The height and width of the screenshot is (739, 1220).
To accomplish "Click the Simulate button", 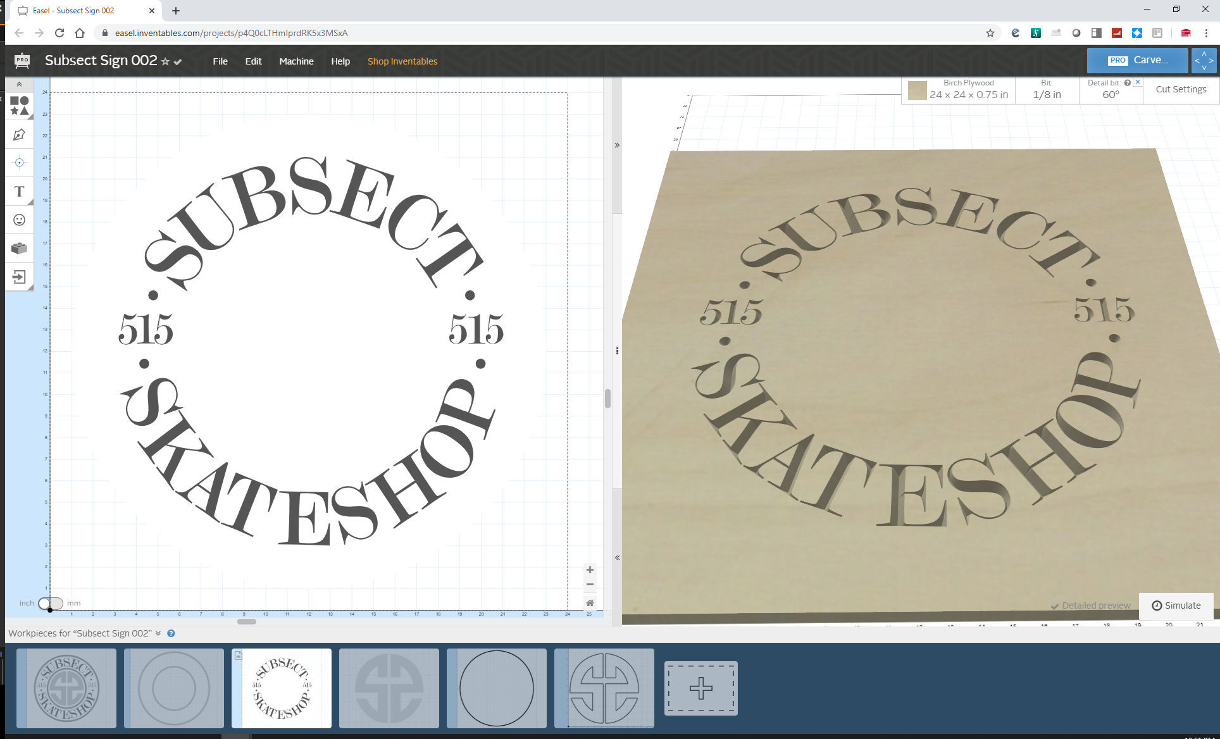I will coord(1176,605).
